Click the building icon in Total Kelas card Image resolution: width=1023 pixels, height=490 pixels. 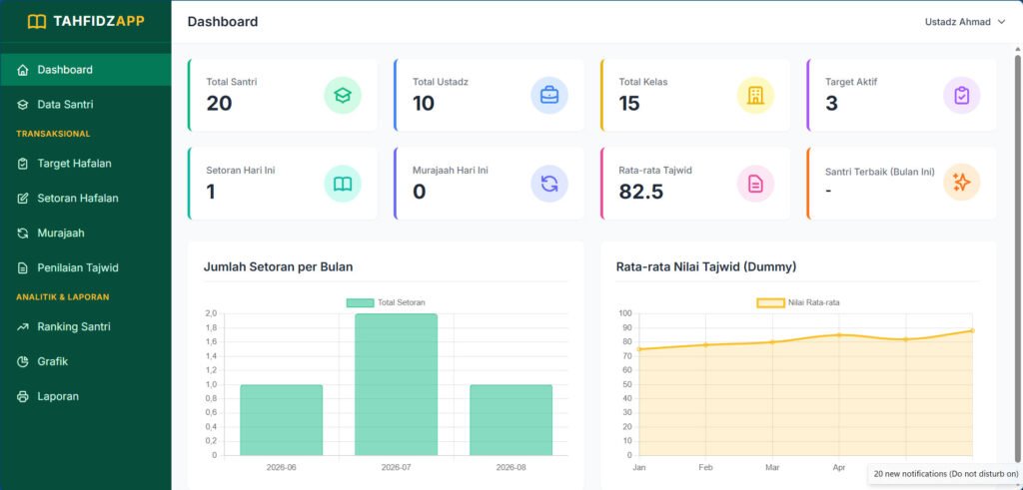tap(755, 95)
